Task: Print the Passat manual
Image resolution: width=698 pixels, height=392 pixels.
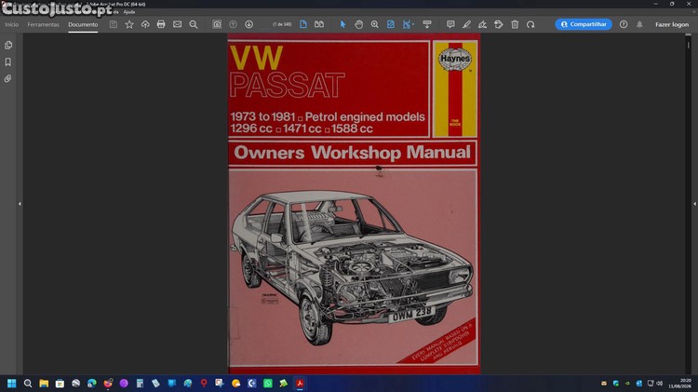Action: click(x=161, y=24)
